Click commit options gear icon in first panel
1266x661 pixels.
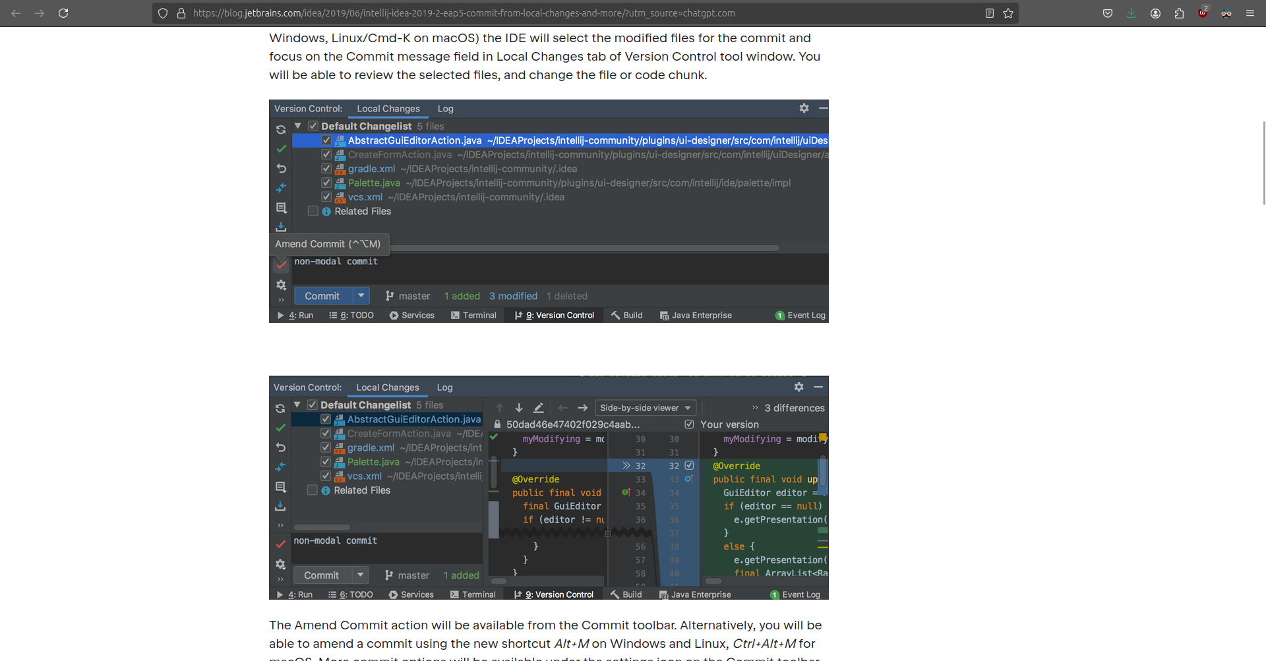(x=281, y=285)
